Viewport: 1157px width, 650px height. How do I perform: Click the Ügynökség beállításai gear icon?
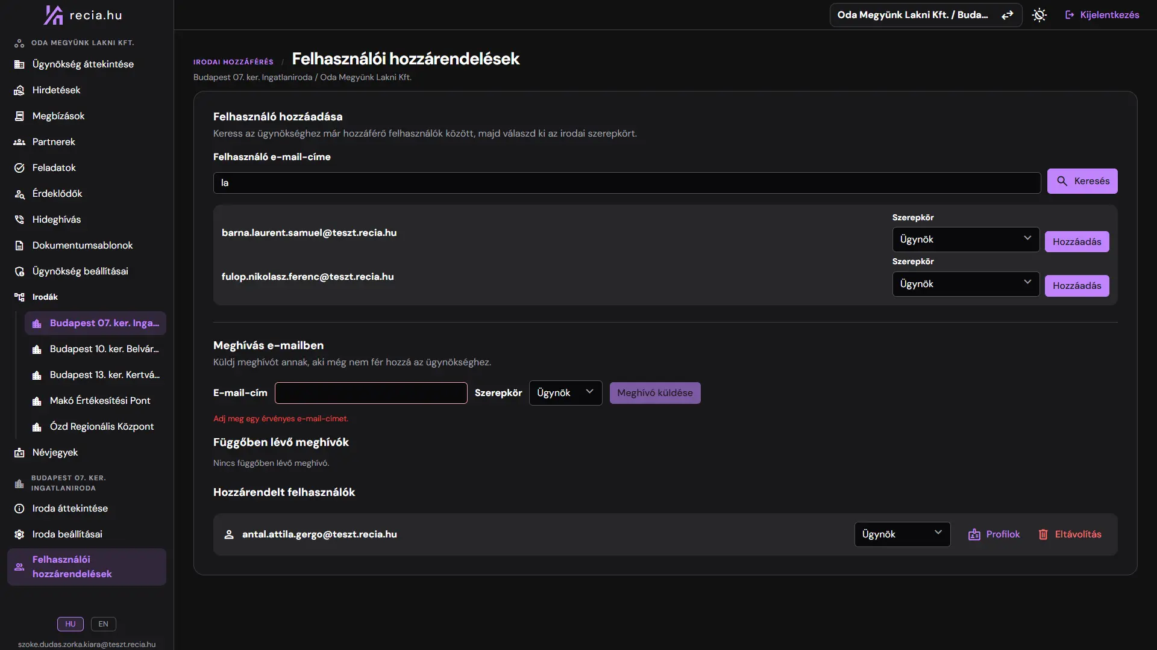(19, 271)
